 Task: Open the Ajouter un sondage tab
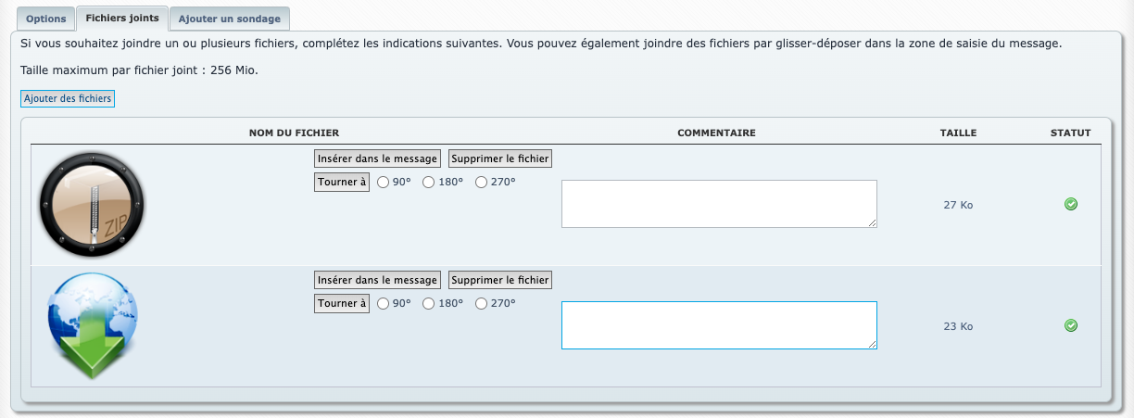coord(230,19)
